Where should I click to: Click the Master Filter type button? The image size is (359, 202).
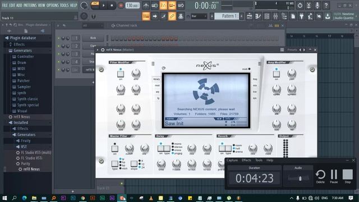point(114,164)
